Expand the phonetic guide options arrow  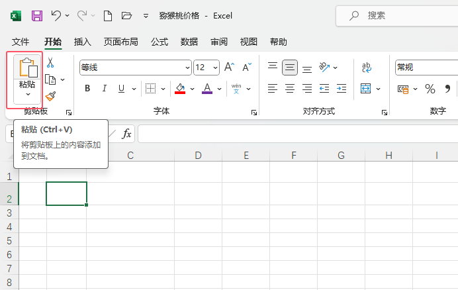point(249,89)
